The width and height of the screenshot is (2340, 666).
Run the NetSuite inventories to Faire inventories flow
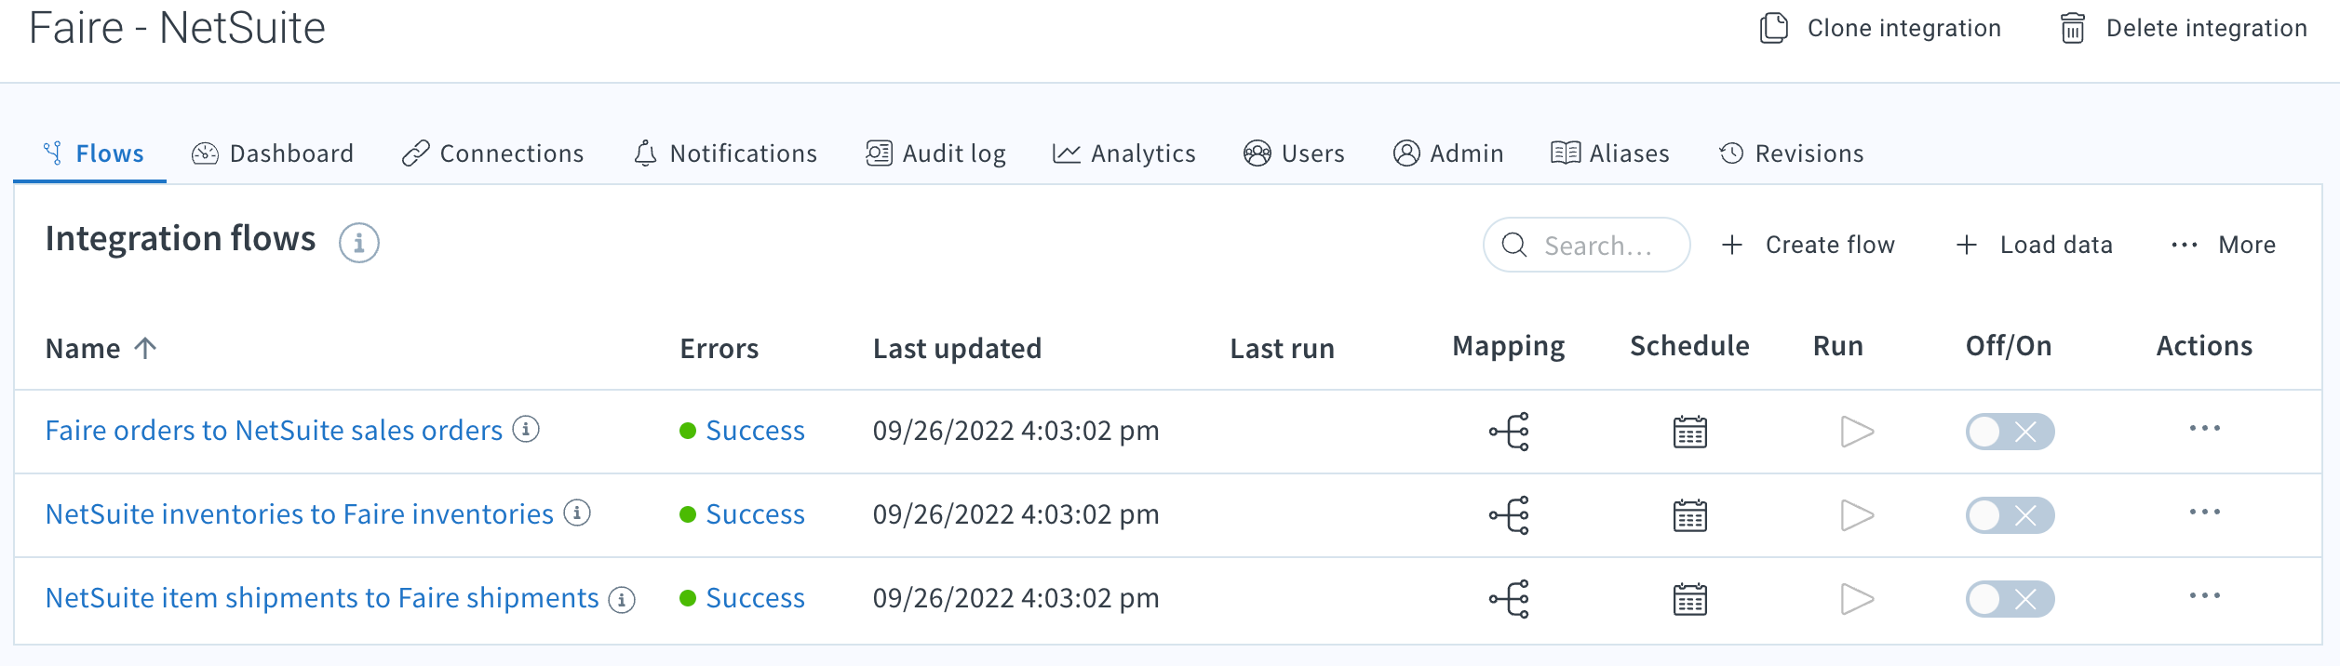click(x=1857, y=515)
